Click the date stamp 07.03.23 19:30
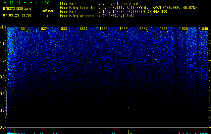This screenshot has height=134, width=211. pyautogui.click(x=17, y=15)
